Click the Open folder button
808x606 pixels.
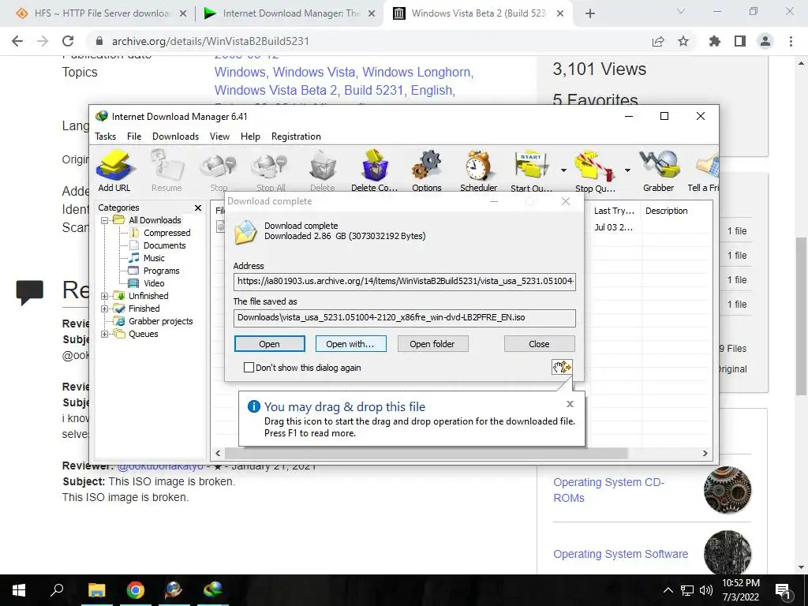click(x=432, y=344)
